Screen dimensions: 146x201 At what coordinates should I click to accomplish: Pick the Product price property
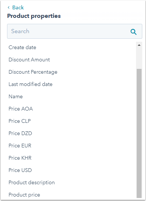click(24, 195)
